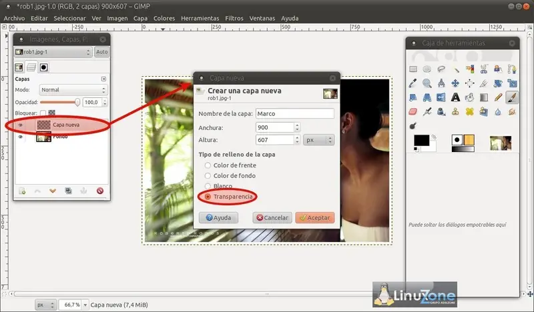
Task: Toggle visibility of the Fondo layer
Action: [21, 137]
